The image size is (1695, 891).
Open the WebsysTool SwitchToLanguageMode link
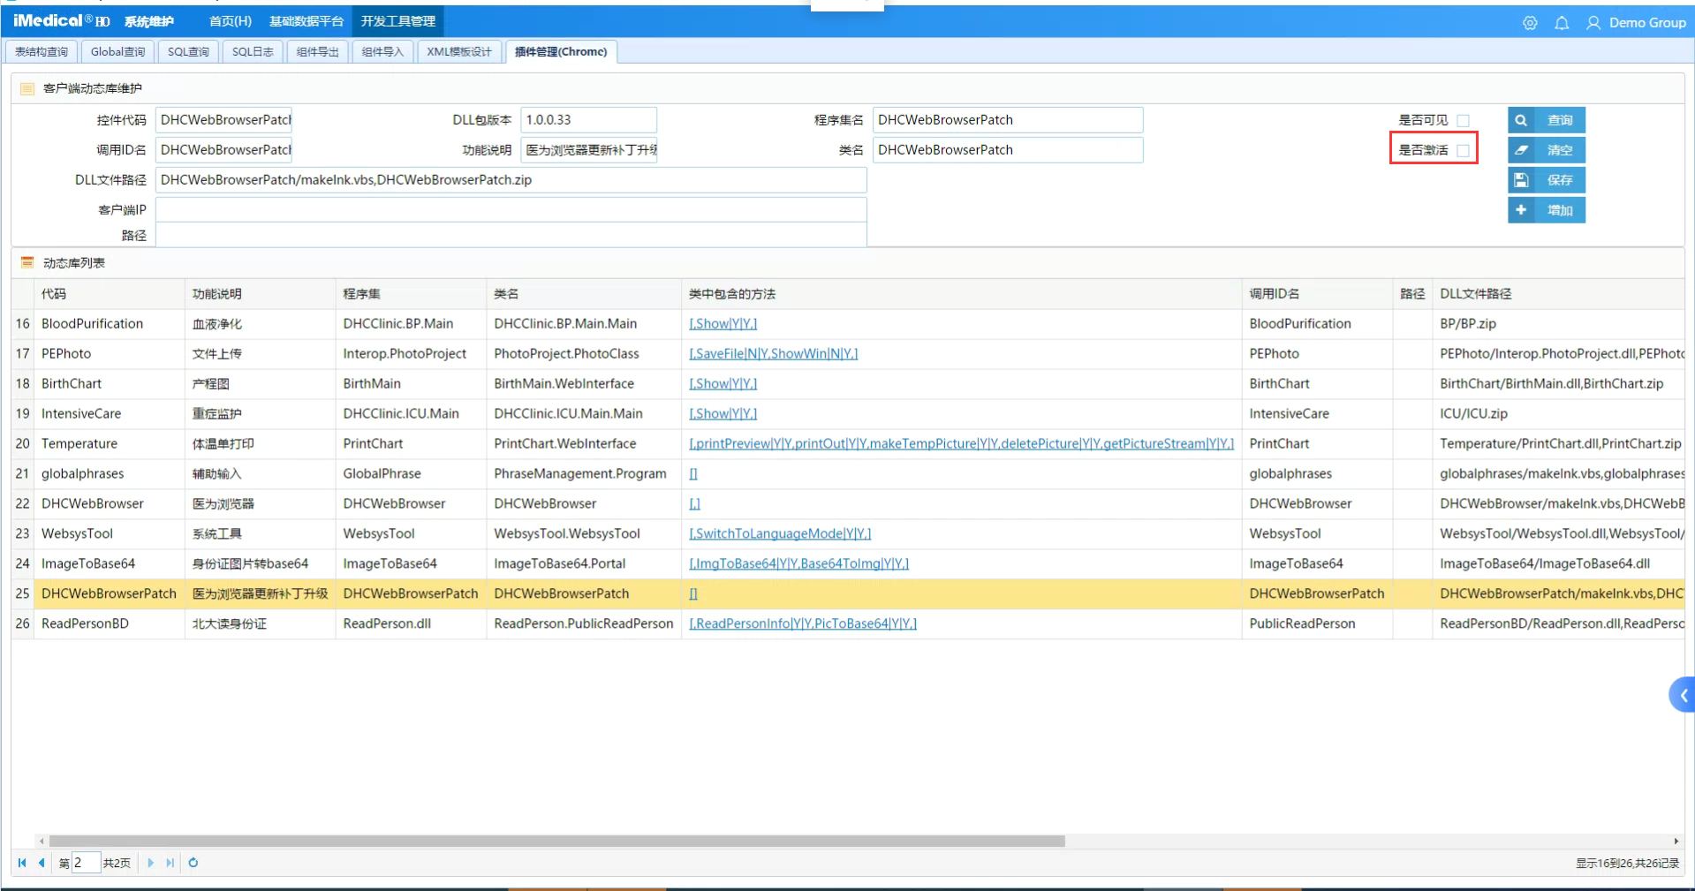tap(780, 534)
